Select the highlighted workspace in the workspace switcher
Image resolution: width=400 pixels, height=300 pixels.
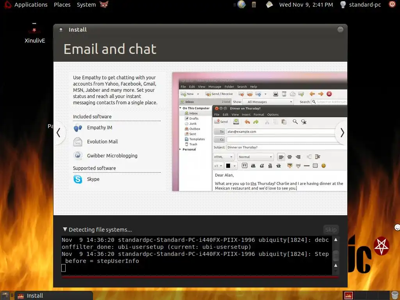coord(348,295)
